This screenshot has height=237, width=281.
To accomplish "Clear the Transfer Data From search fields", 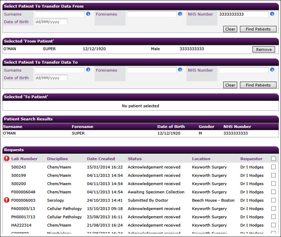I will pyautogui.click(x=230, y=29).
